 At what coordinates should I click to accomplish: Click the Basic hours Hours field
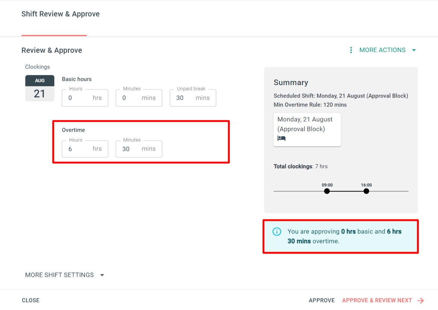[79, 98]
